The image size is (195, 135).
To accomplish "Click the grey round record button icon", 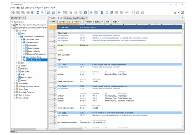I will [x=91, y=12].
